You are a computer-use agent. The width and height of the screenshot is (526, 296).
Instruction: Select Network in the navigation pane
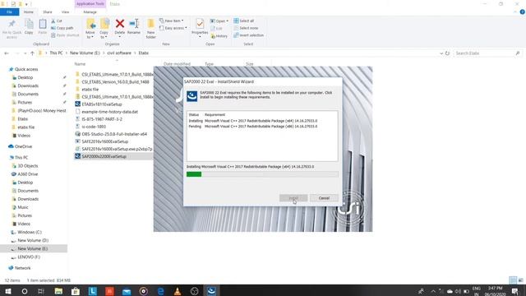coord(22,268)
